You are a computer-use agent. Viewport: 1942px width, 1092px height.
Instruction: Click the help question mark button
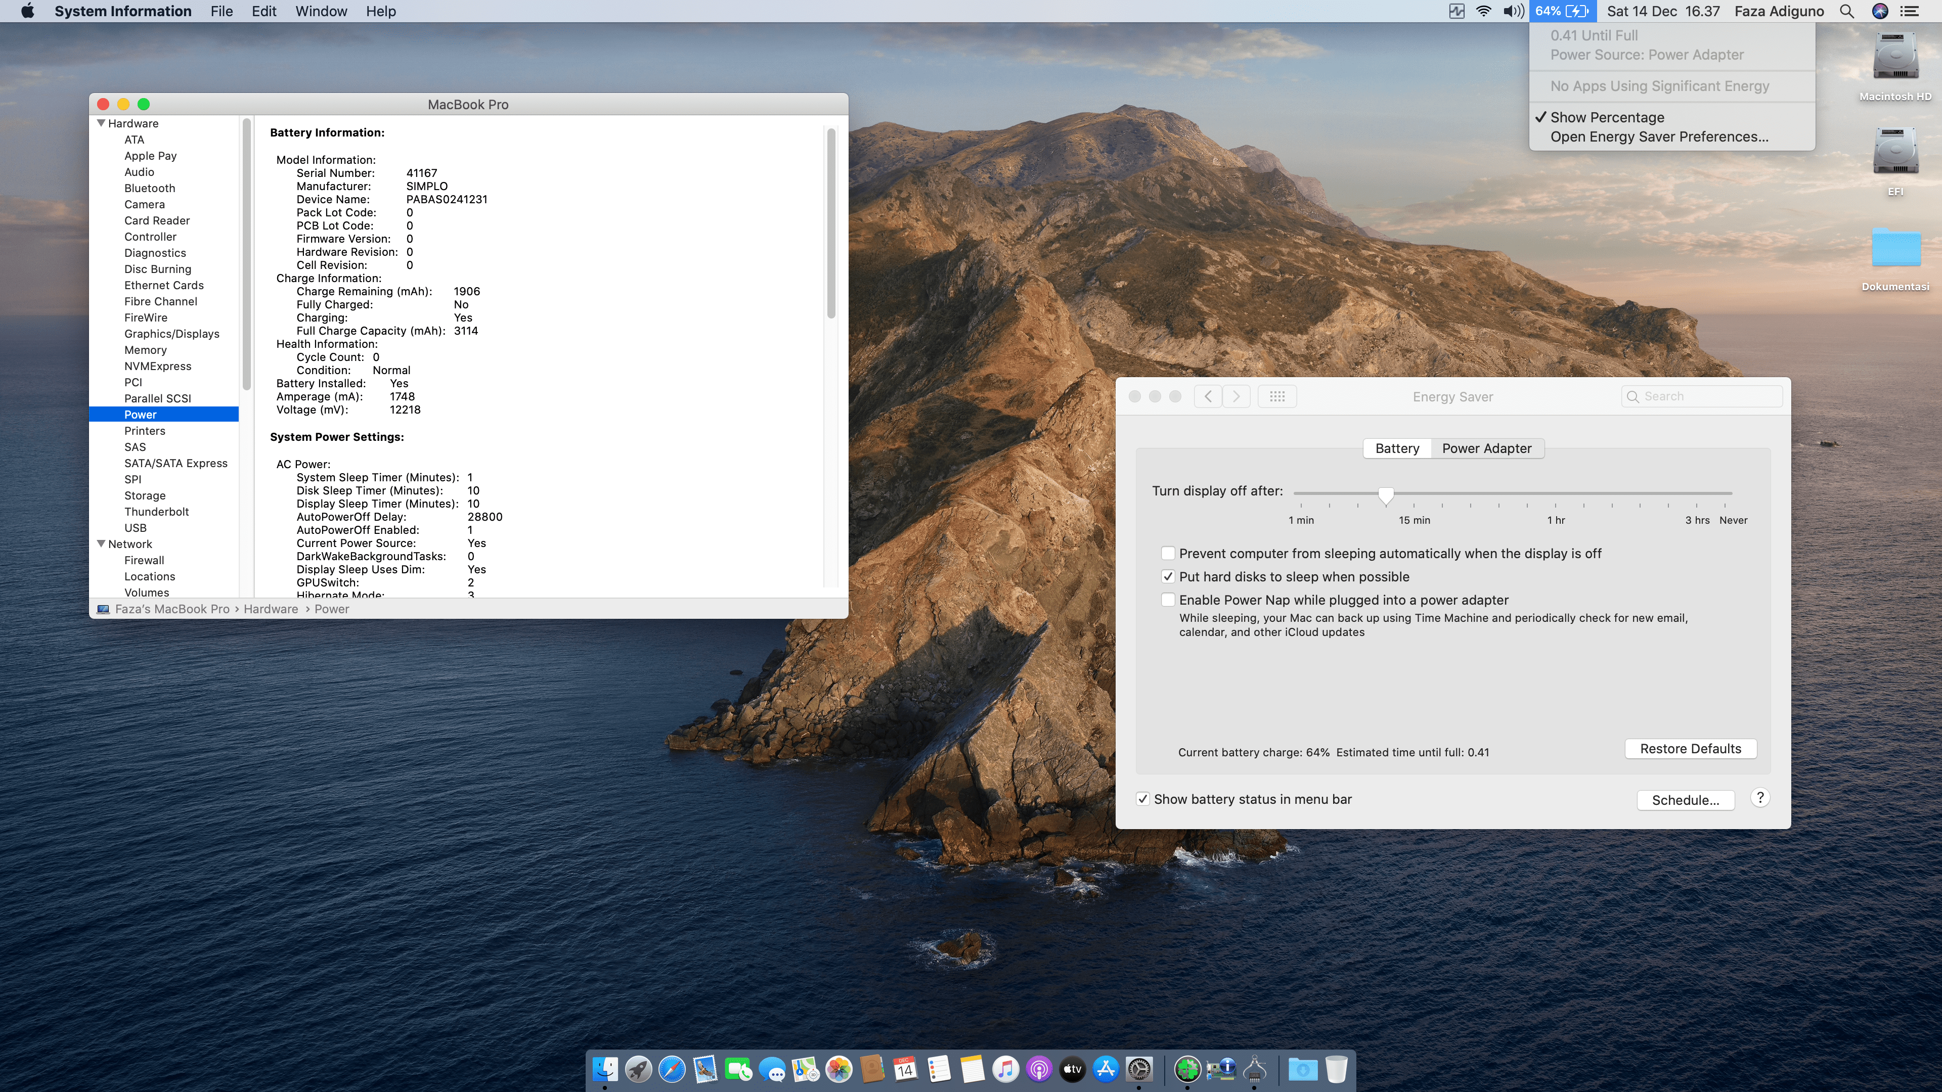1759,797
